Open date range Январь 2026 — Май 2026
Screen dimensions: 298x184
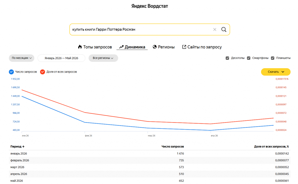tap(61, 58)
